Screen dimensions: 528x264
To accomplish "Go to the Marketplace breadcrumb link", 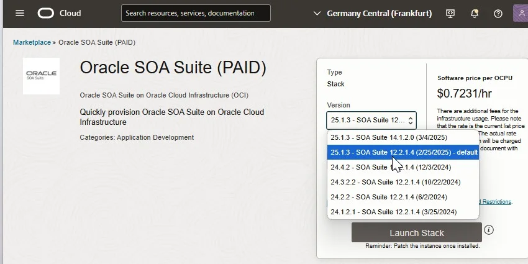I will click(x=32, y=42).
